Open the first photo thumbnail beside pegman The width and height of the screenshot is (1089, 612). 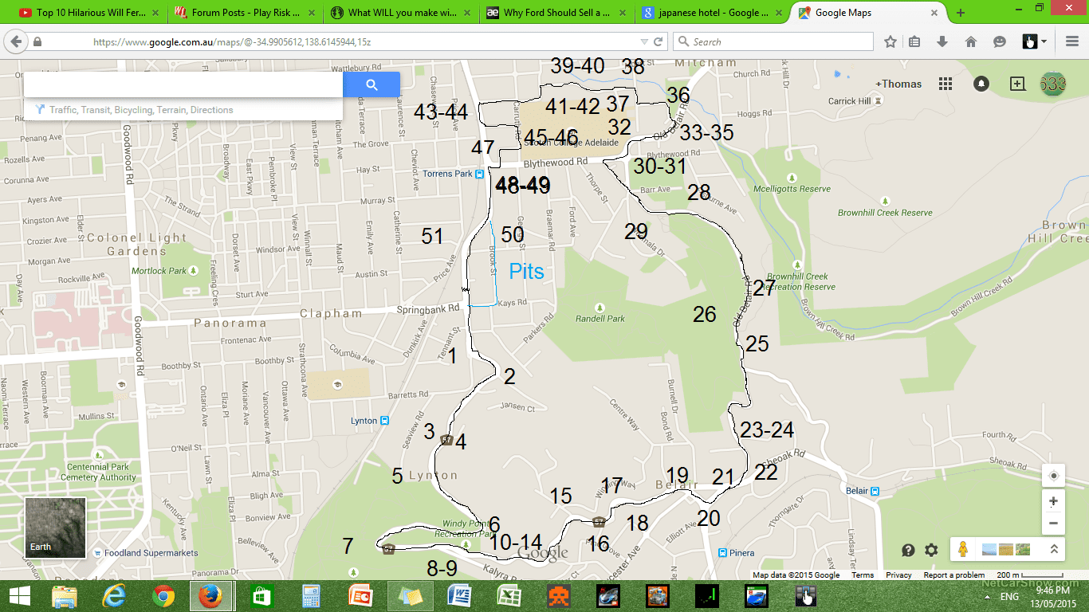[x=989, y=549]
